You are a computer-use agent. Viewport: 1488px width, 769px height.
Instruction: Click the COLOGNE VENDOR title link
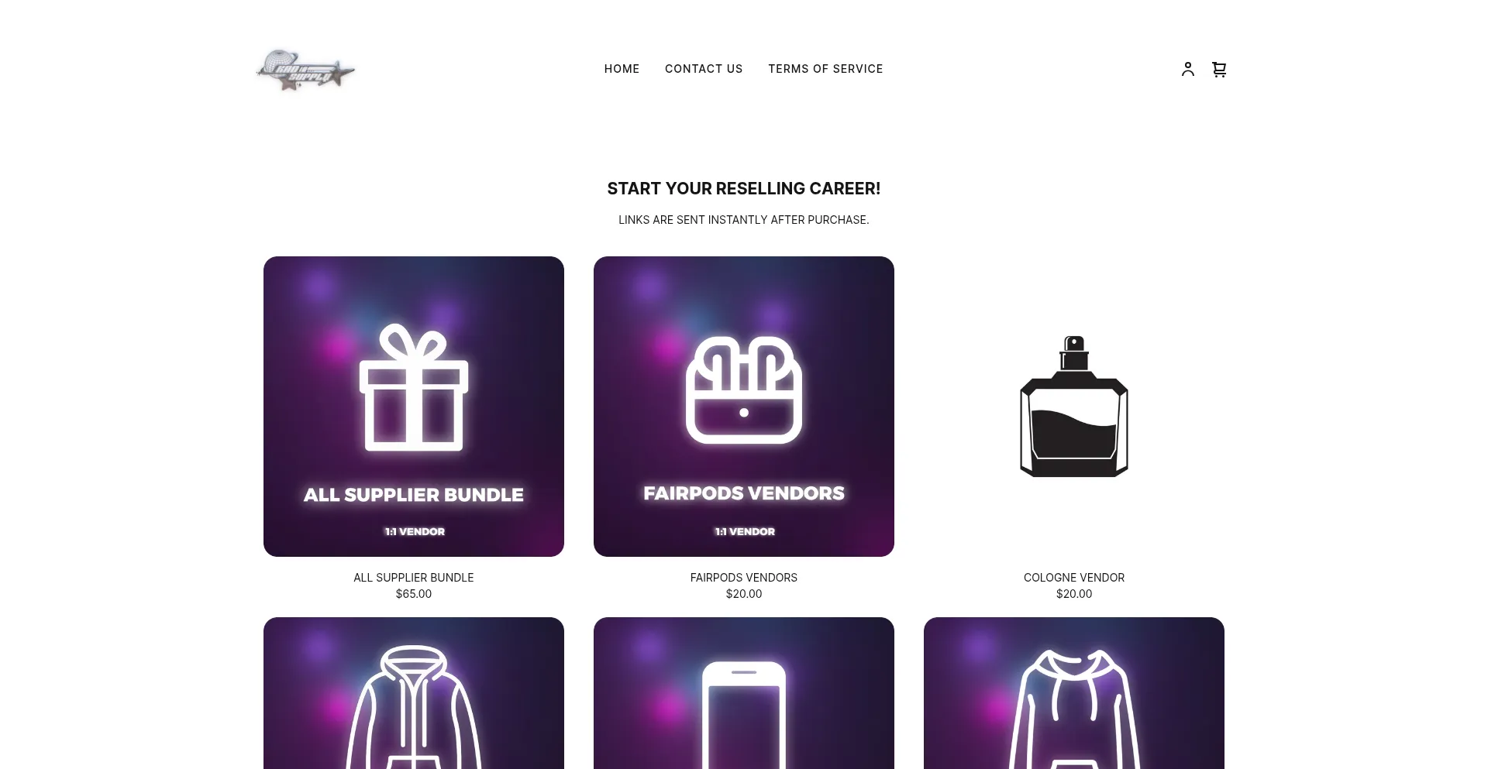point(1074,578)
